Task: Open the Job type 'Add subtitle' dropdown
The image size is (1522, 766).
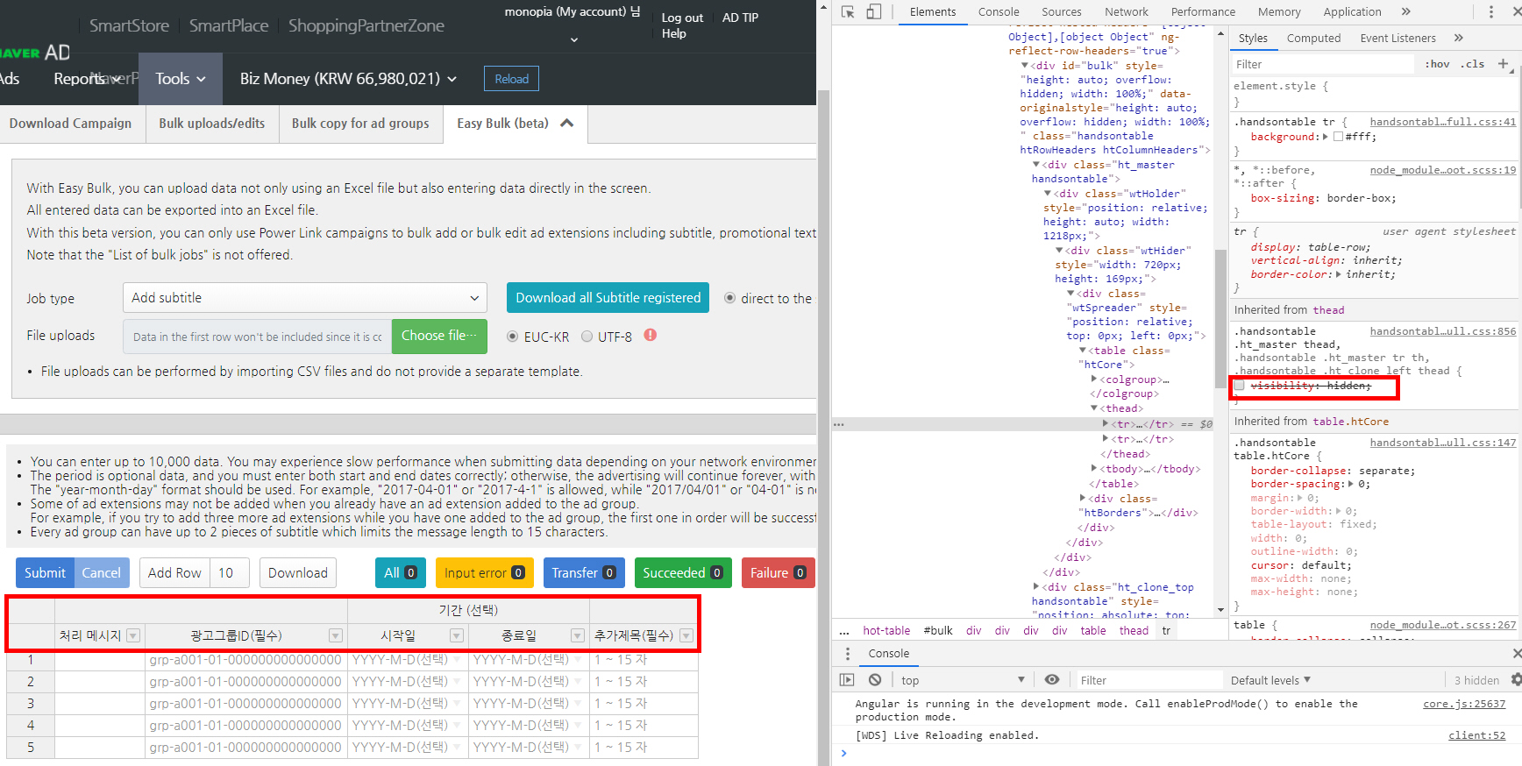Action: 305,298
